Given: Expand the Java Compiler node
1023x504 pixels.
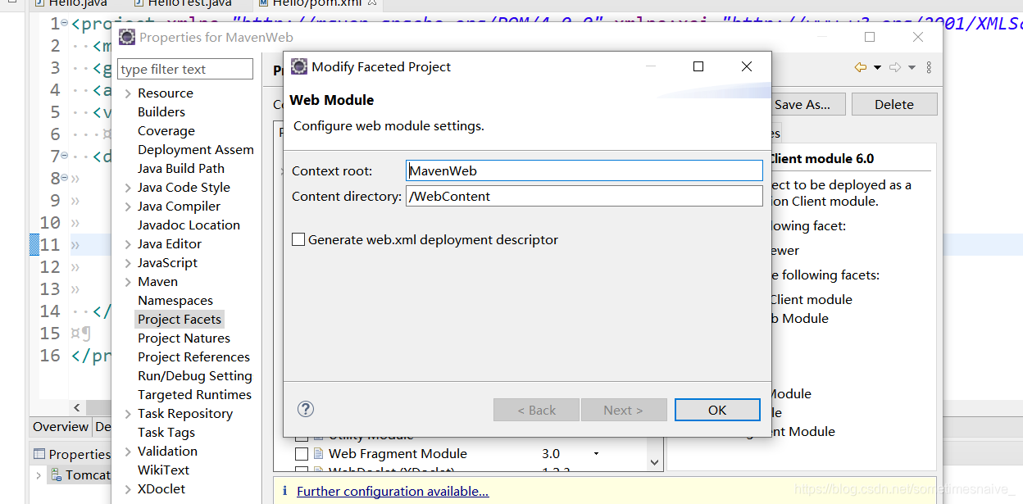Looking at the screenshot, I should click(x=128, y=207).
